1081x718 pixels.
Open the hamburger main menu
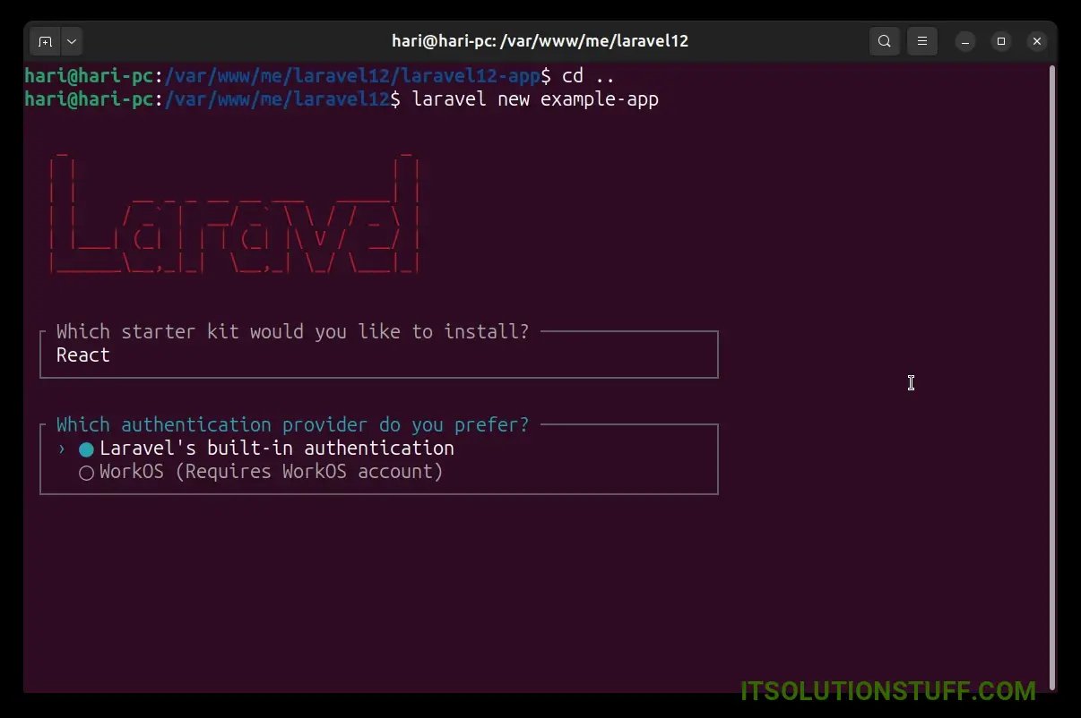click(x=921, y=41)
